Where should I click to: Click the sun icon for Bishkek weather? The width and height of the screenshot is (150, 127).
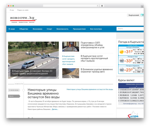(x=121, y=52)
